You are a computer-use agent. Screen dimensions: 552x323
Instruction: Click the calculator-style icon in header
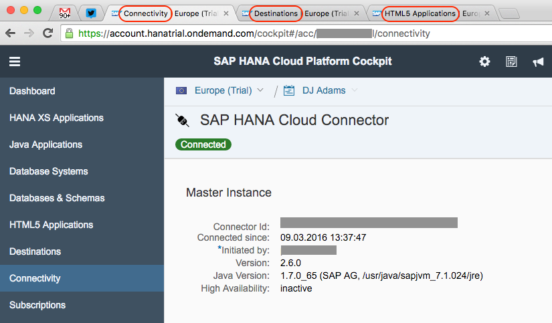coord(511,62)
